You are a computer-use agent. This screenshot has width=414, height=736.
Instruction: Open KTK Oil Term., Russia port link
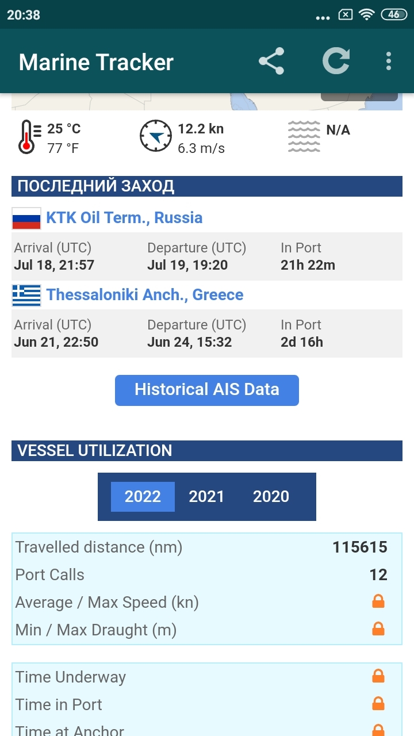click(124, 218)
